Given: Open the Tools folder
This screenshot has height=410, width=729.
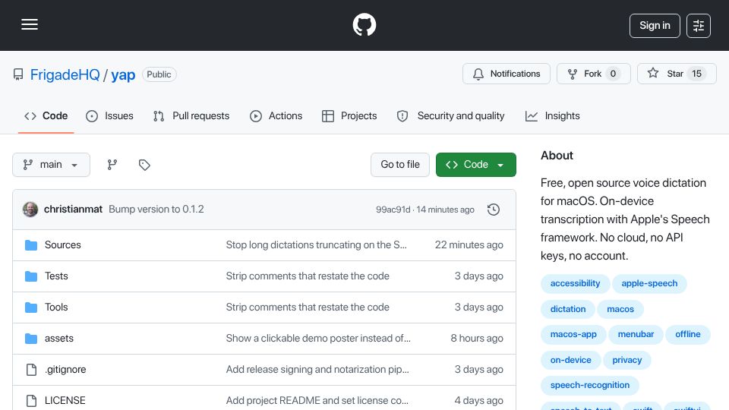Looking at the screenshot, I should click(56, 307).
